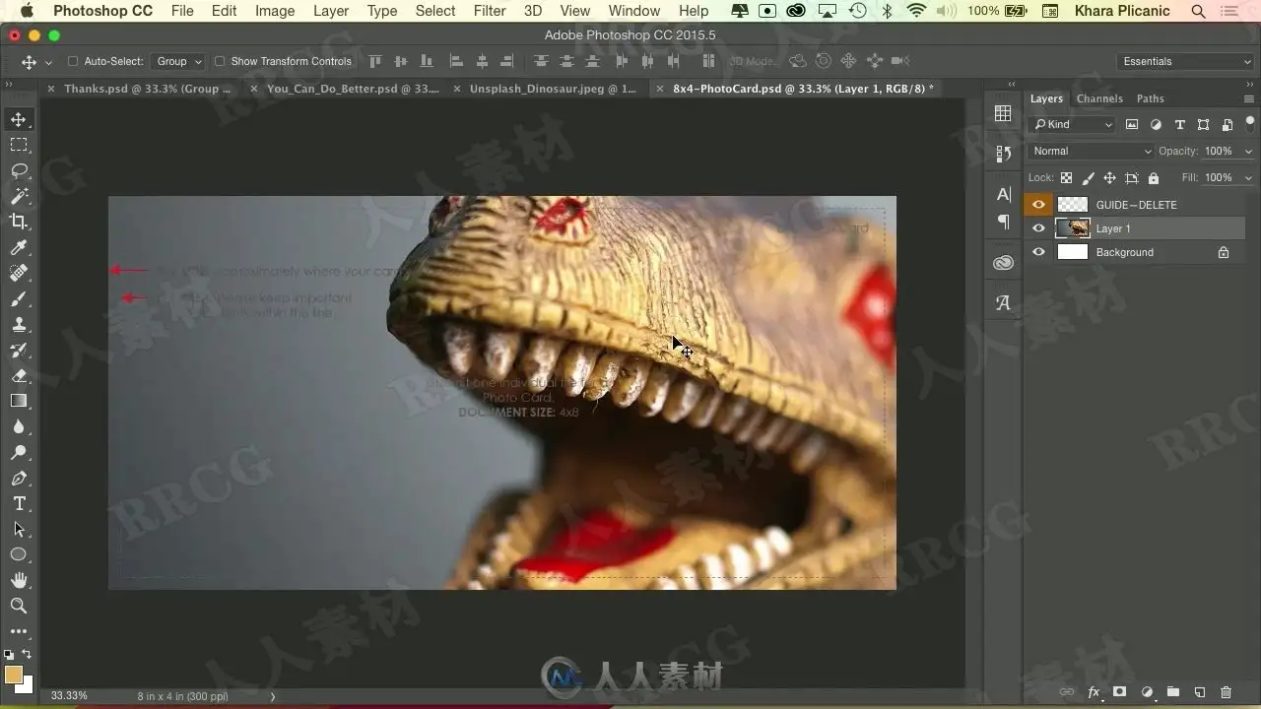Hide the GUIDE-DELETE layer
The height and width of the screenshot is (709, 1261).
(1038, 205)
